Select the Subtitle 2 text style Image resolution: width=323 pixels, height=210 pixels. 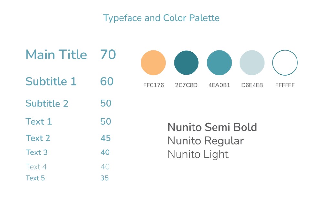click(x=47, y=103)
